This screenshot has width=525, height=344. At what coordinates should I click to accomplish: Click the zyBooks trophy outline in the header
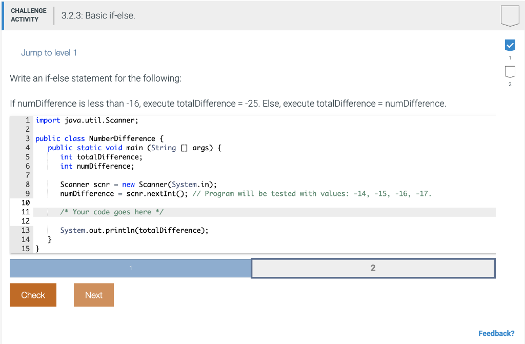pos(510,15)
